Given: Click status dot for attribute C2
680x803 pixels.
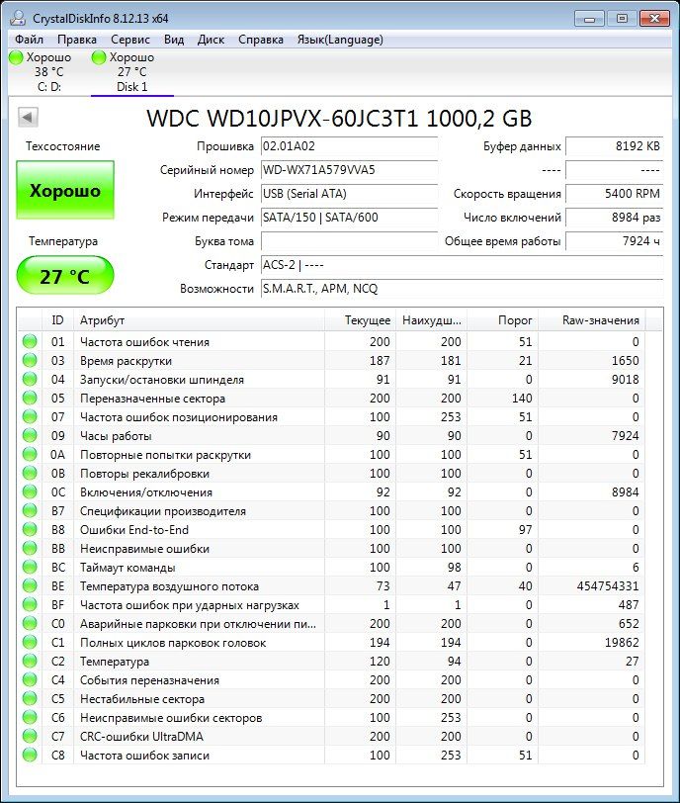Looking at the screenshot, I should tap(30, 662).
